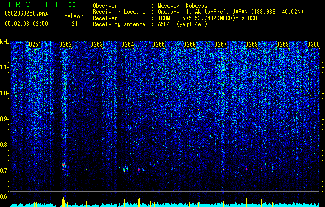Click the ICOM IC-575 receiver text
Viewport: 325px width, 207px height.
click(x=207, y=18)
